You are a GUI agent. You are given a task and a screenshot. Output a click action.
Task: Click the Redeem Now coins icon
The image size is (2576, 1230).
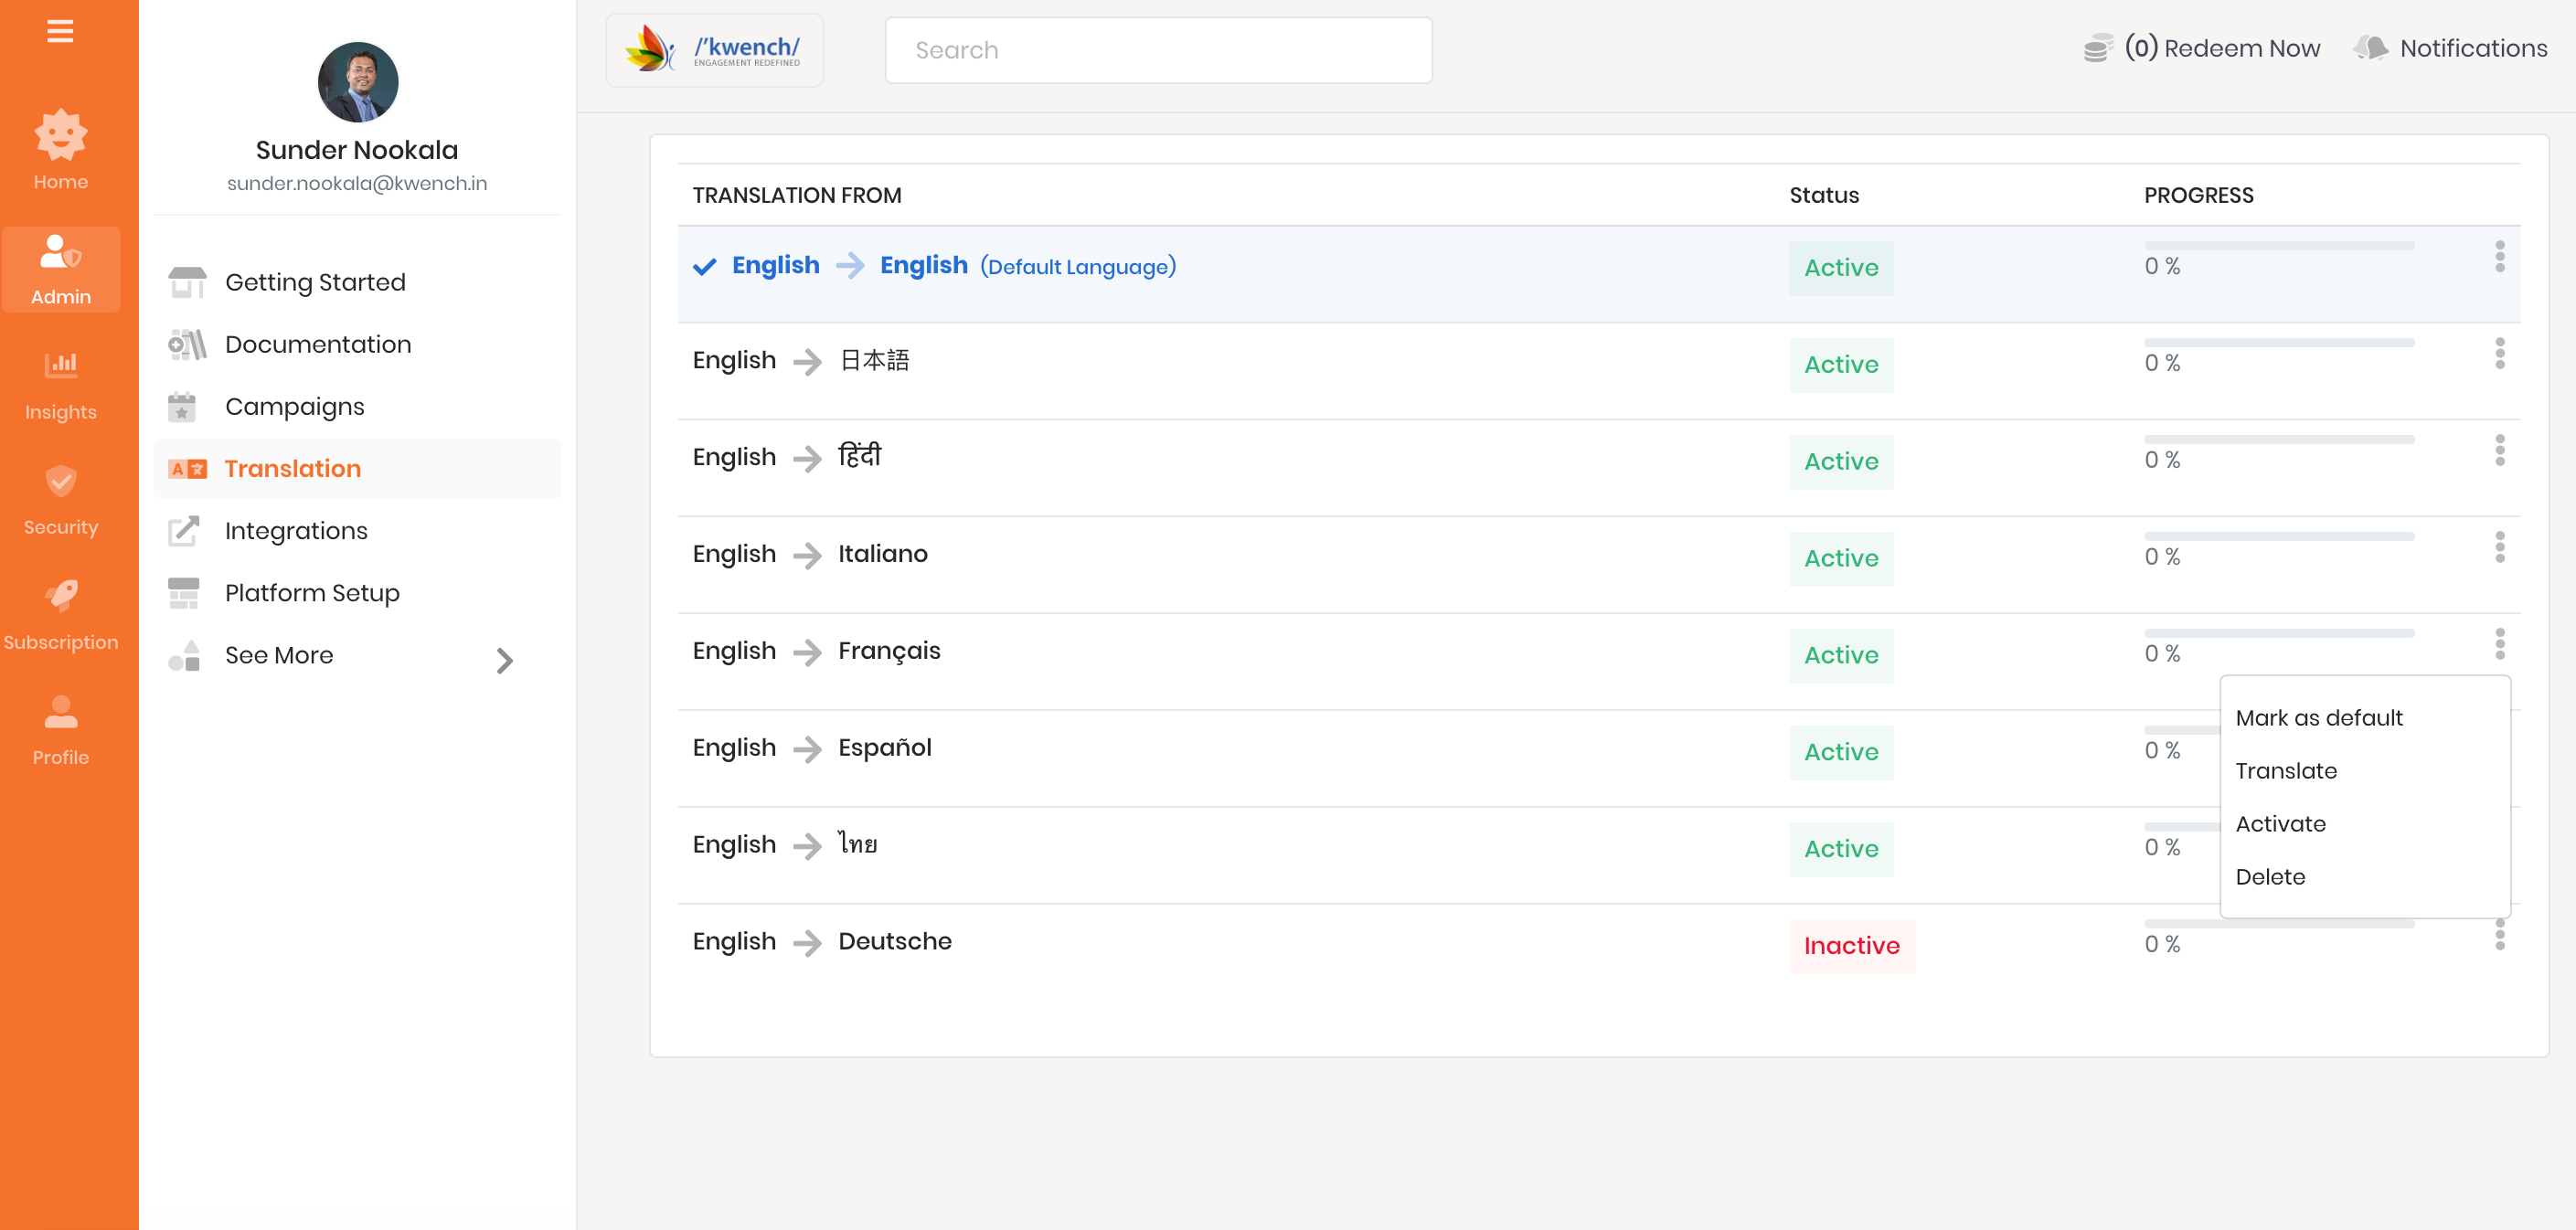click(2097, 48)
